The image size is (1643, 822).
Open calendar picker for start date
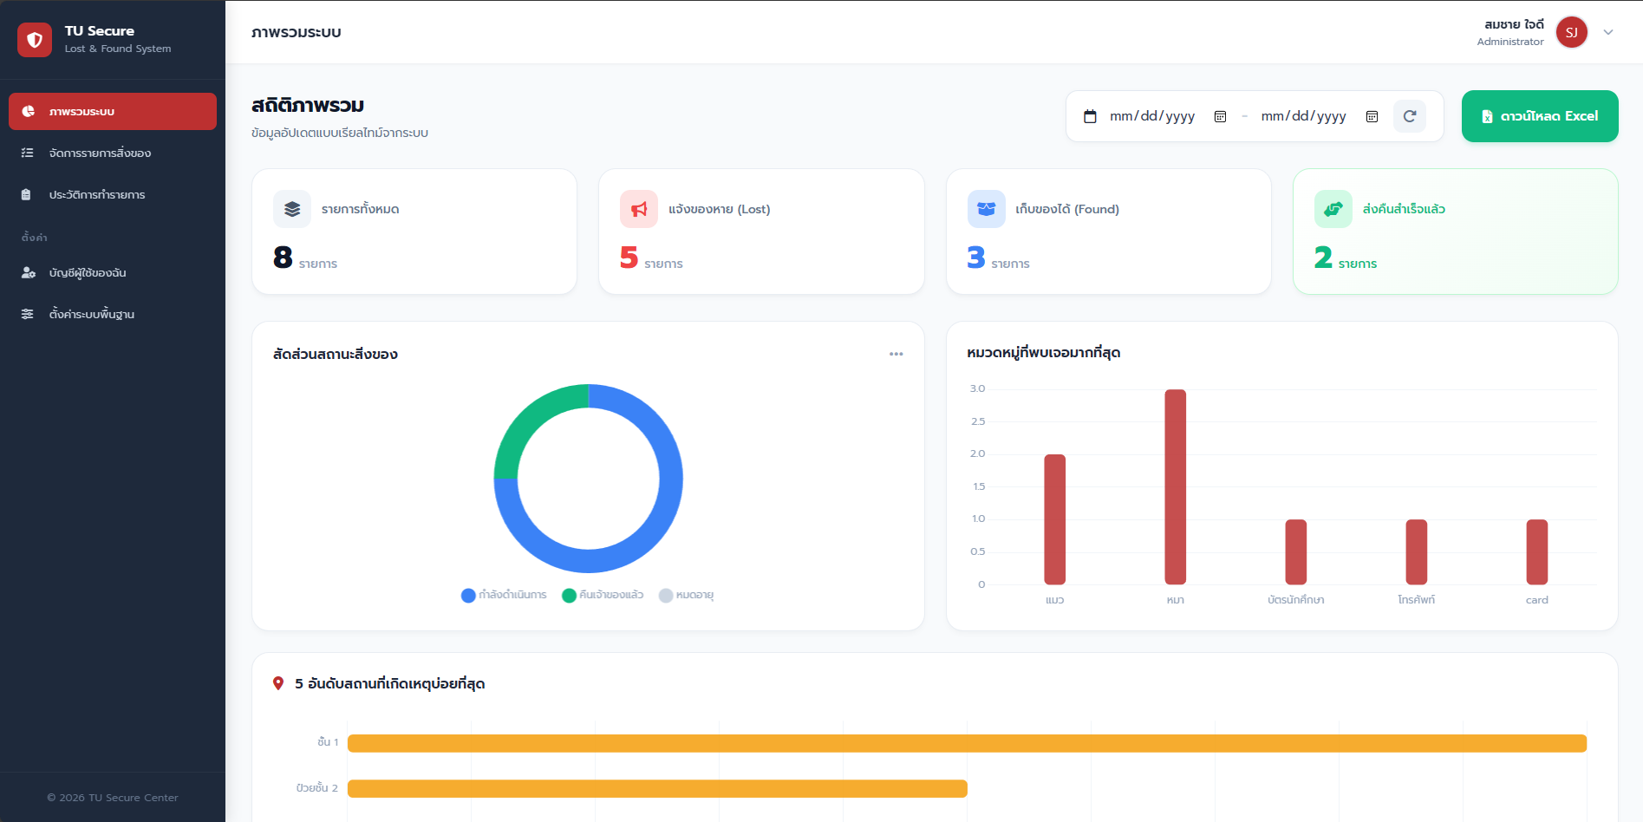(x=1220, y=116)
